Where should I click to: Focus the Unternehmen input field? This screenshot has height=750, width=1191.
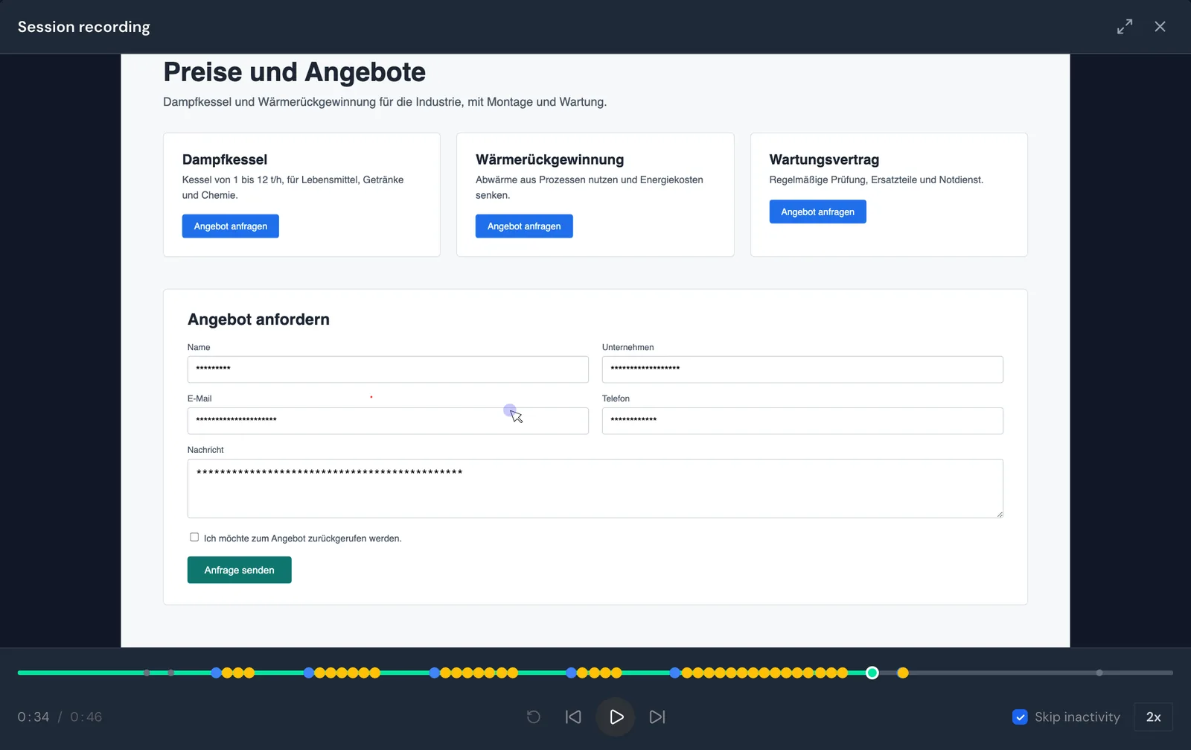click(802, 369)
